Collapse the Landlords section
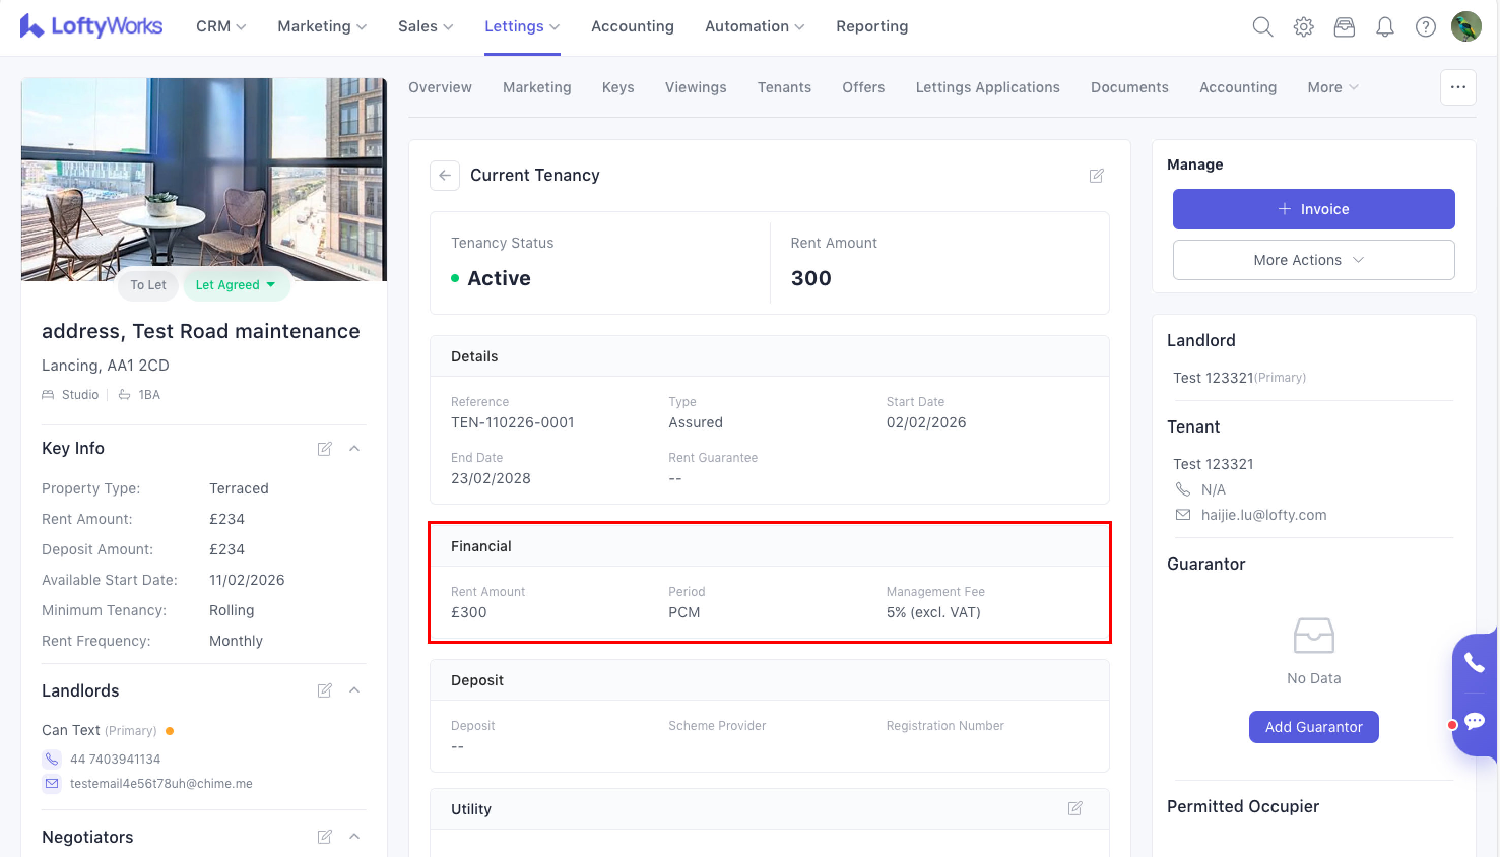This screenshot has height=857, width=1500. (x=354, y=690)
